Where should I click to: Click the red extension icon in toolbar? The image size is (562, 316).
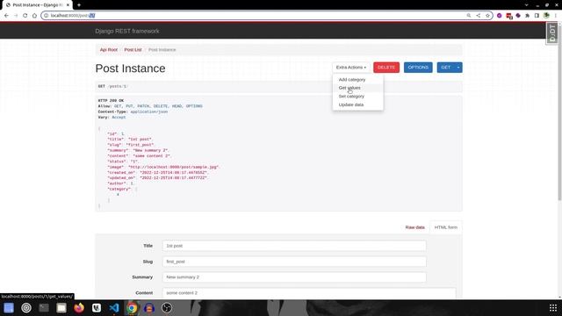509,16
